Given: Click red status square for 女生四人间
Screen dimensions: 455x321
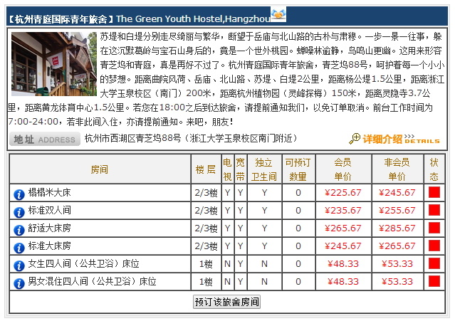Looking at the screenshot, I should point(434,263).
